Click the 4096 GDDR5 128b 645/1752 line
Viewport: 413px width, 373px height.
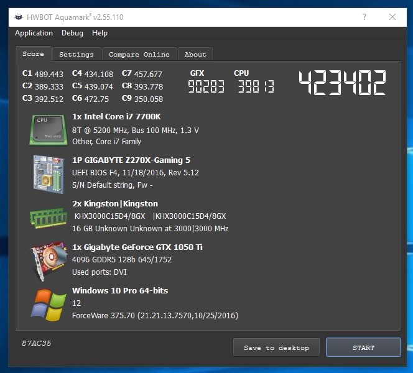click(122, 260)
